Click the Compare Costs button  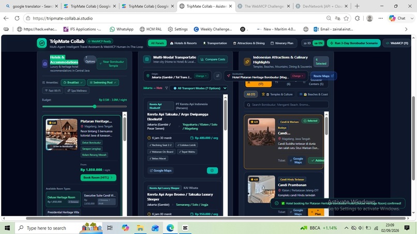(x=213, y=59)
